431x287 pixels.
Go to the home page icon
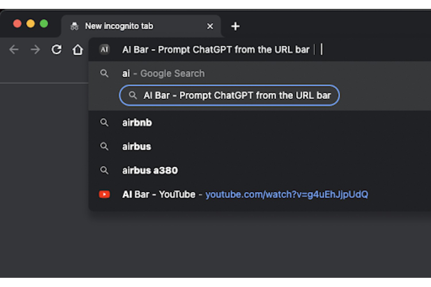pos(78,50)
